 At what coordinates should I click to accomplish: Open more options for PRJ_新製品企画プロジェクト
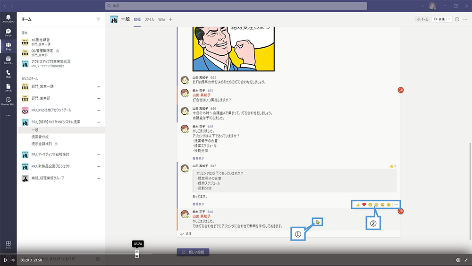pos(98,166)
